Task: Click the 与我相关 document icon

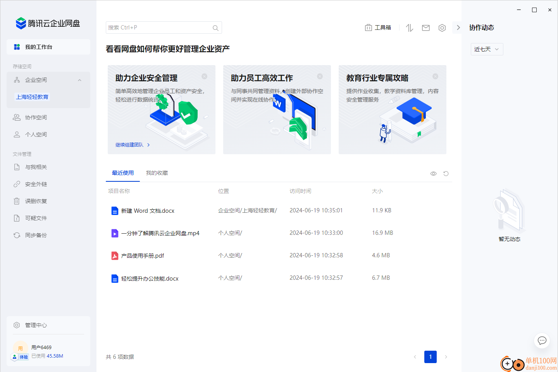Action: [x=17, y=167]
